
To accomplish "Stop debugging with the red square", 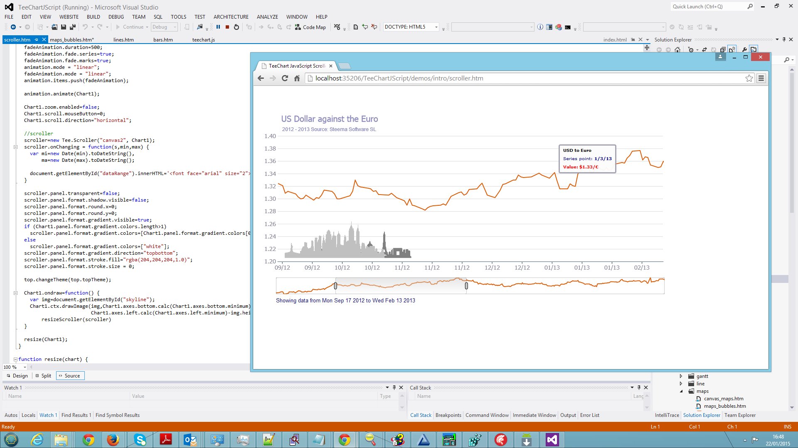I will pos(227,27).
